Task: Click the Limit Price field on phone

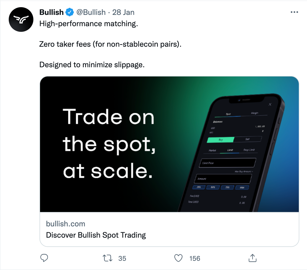Action: [x=227, y=163]
